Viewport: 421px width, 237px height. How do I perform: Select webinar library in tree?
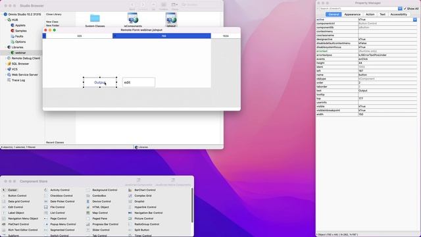coord(20,53)
